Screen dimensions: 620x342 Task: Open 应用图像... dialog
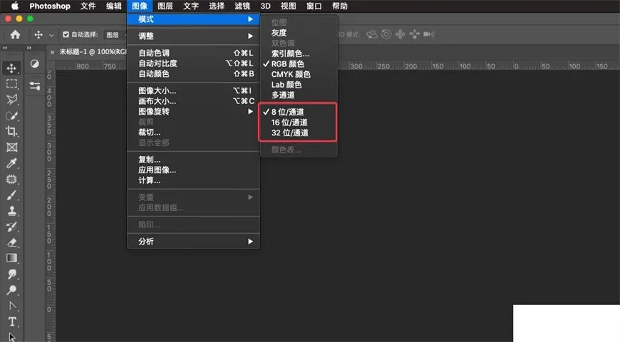pos(193,170)
